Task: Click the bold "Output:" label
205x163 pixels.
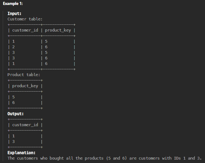Action: click(x=15, y=114)
